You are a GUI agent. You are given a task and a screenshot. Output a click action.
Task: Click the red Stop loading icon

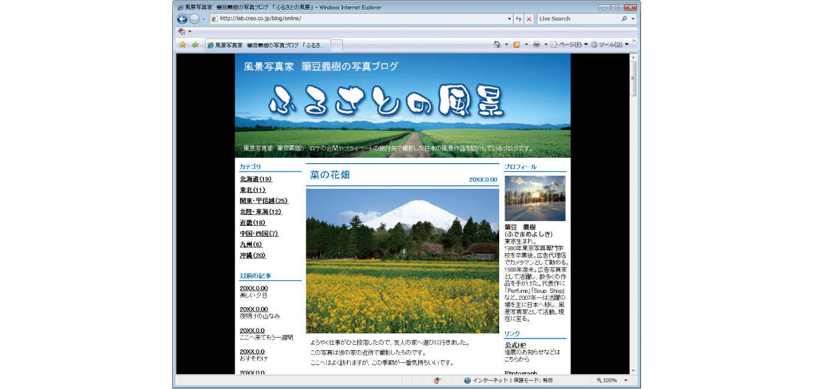[x=529, y=19]
